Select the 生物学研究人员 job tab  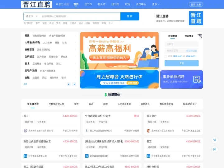[56, 104]
